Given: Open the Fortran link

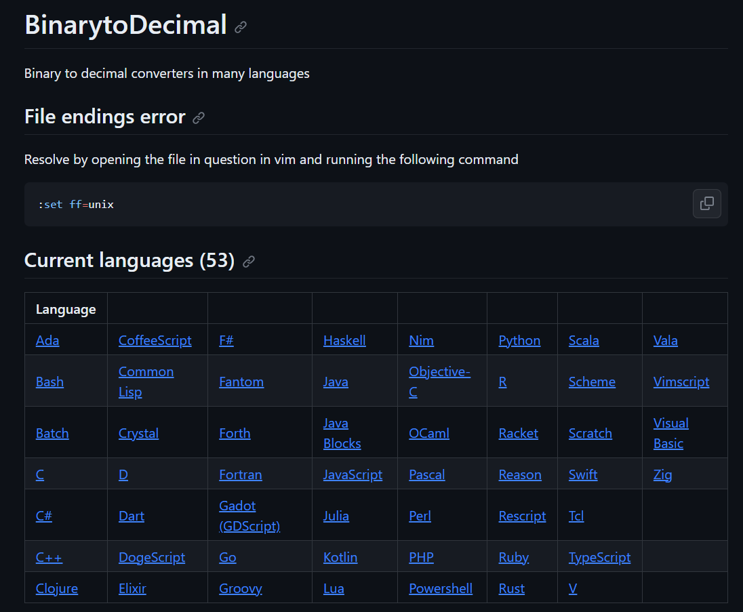Looking at the screenshot, I should click(x=240, y=474).
